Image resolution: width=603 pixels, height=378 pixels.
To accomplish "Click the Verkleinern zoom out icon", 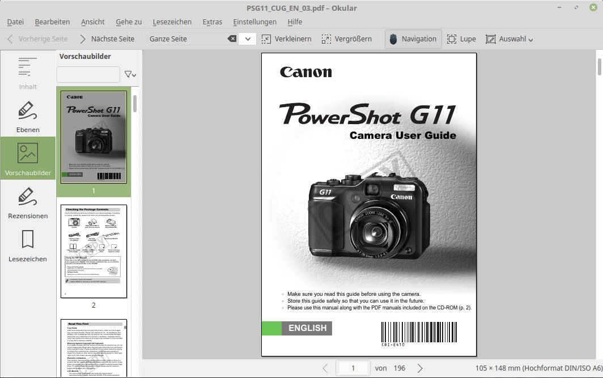I will pyautogui.click(x=266, y=39).
